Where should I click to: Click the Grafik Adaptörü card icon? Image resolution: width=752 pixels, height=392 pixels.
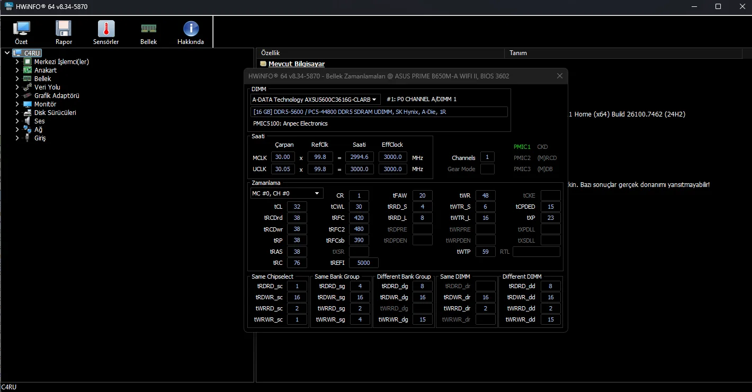pyautogui.click(x=28, y=95)
